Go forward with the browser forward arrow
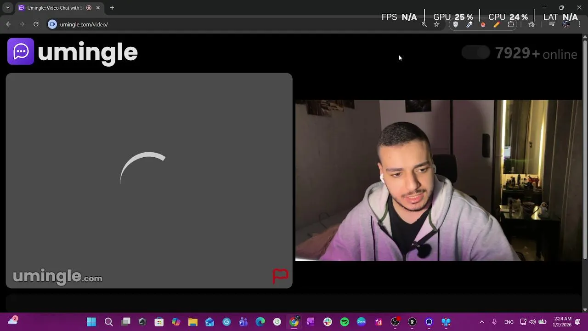 [22, 24]
